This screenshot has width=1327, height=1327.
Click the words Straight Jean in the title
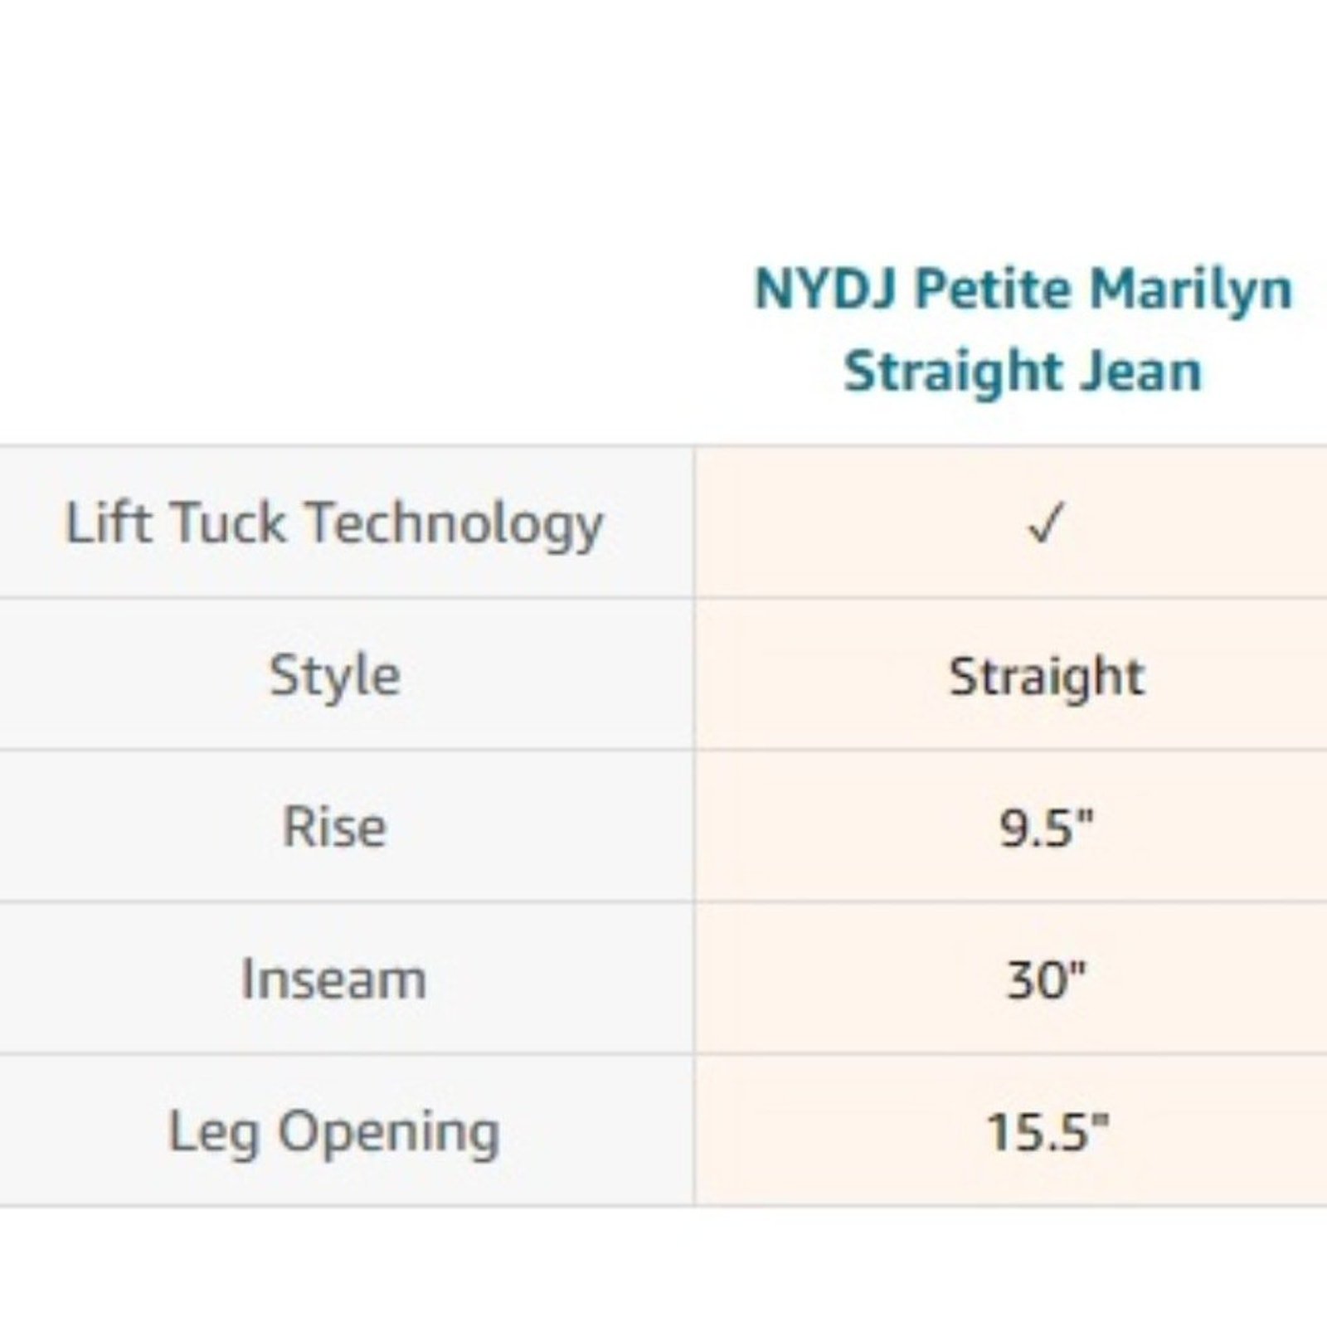coord(1023,372)
